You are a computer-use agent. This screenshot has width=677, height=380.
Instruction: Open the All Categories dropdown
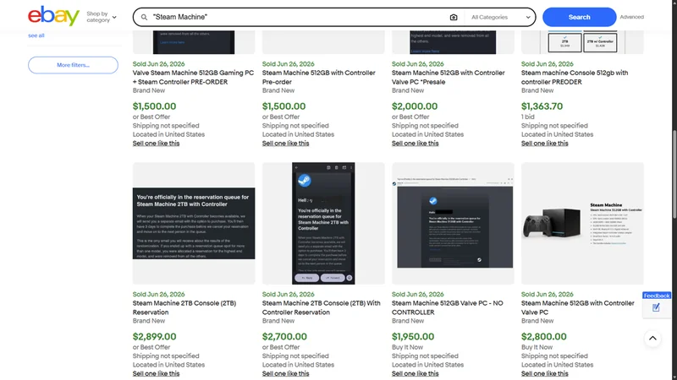500,17
